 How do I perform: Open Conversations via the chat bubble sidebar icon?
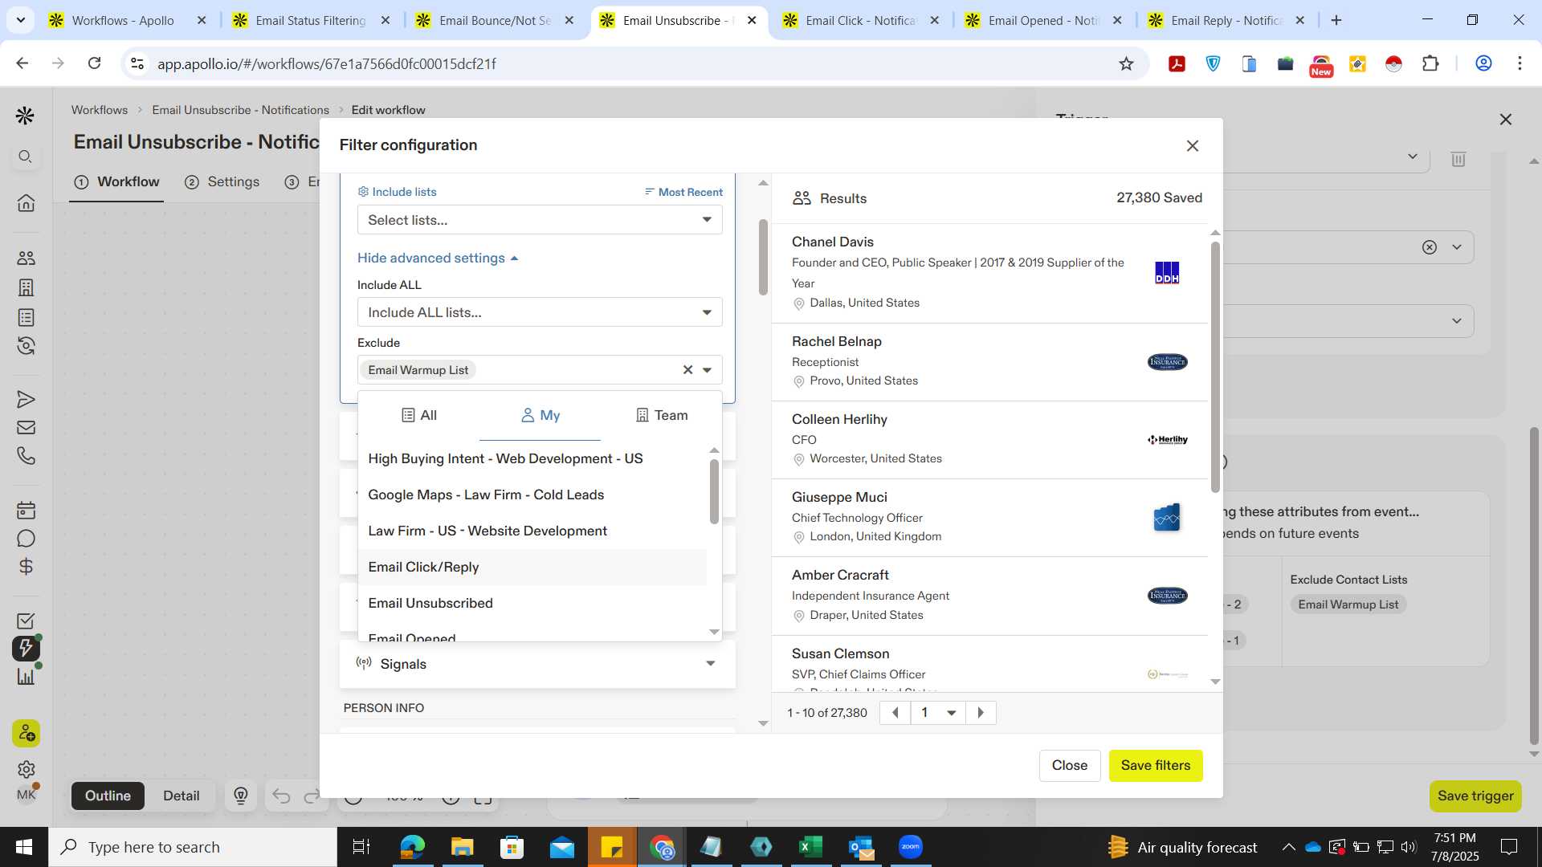pyautogui.click(x=26, y=538)
